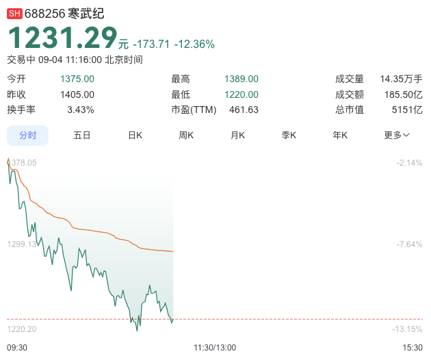Image resolution: width=431 pixels, height=356 pixels.
Task: Click the SH exchange badge icon
Action: pos(14,13)
